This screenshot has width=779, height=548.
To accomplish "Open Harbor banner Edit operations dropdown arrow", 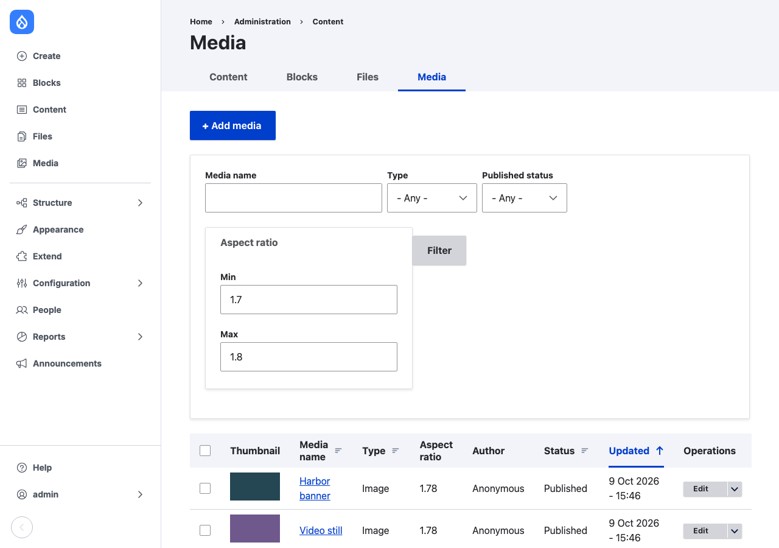I will [735, 489].
